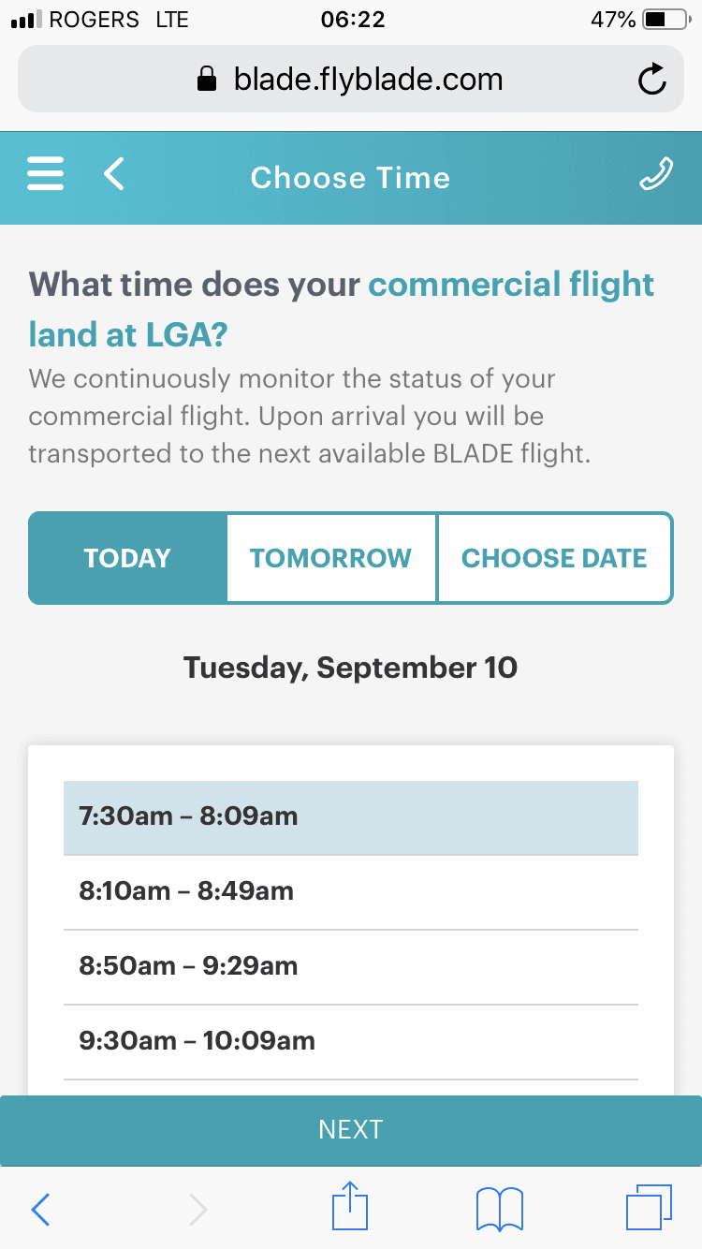The image size is (702, 1249).
Task: Tap the "commercial flight land at LGA?" link
Action: pos(510,286)
